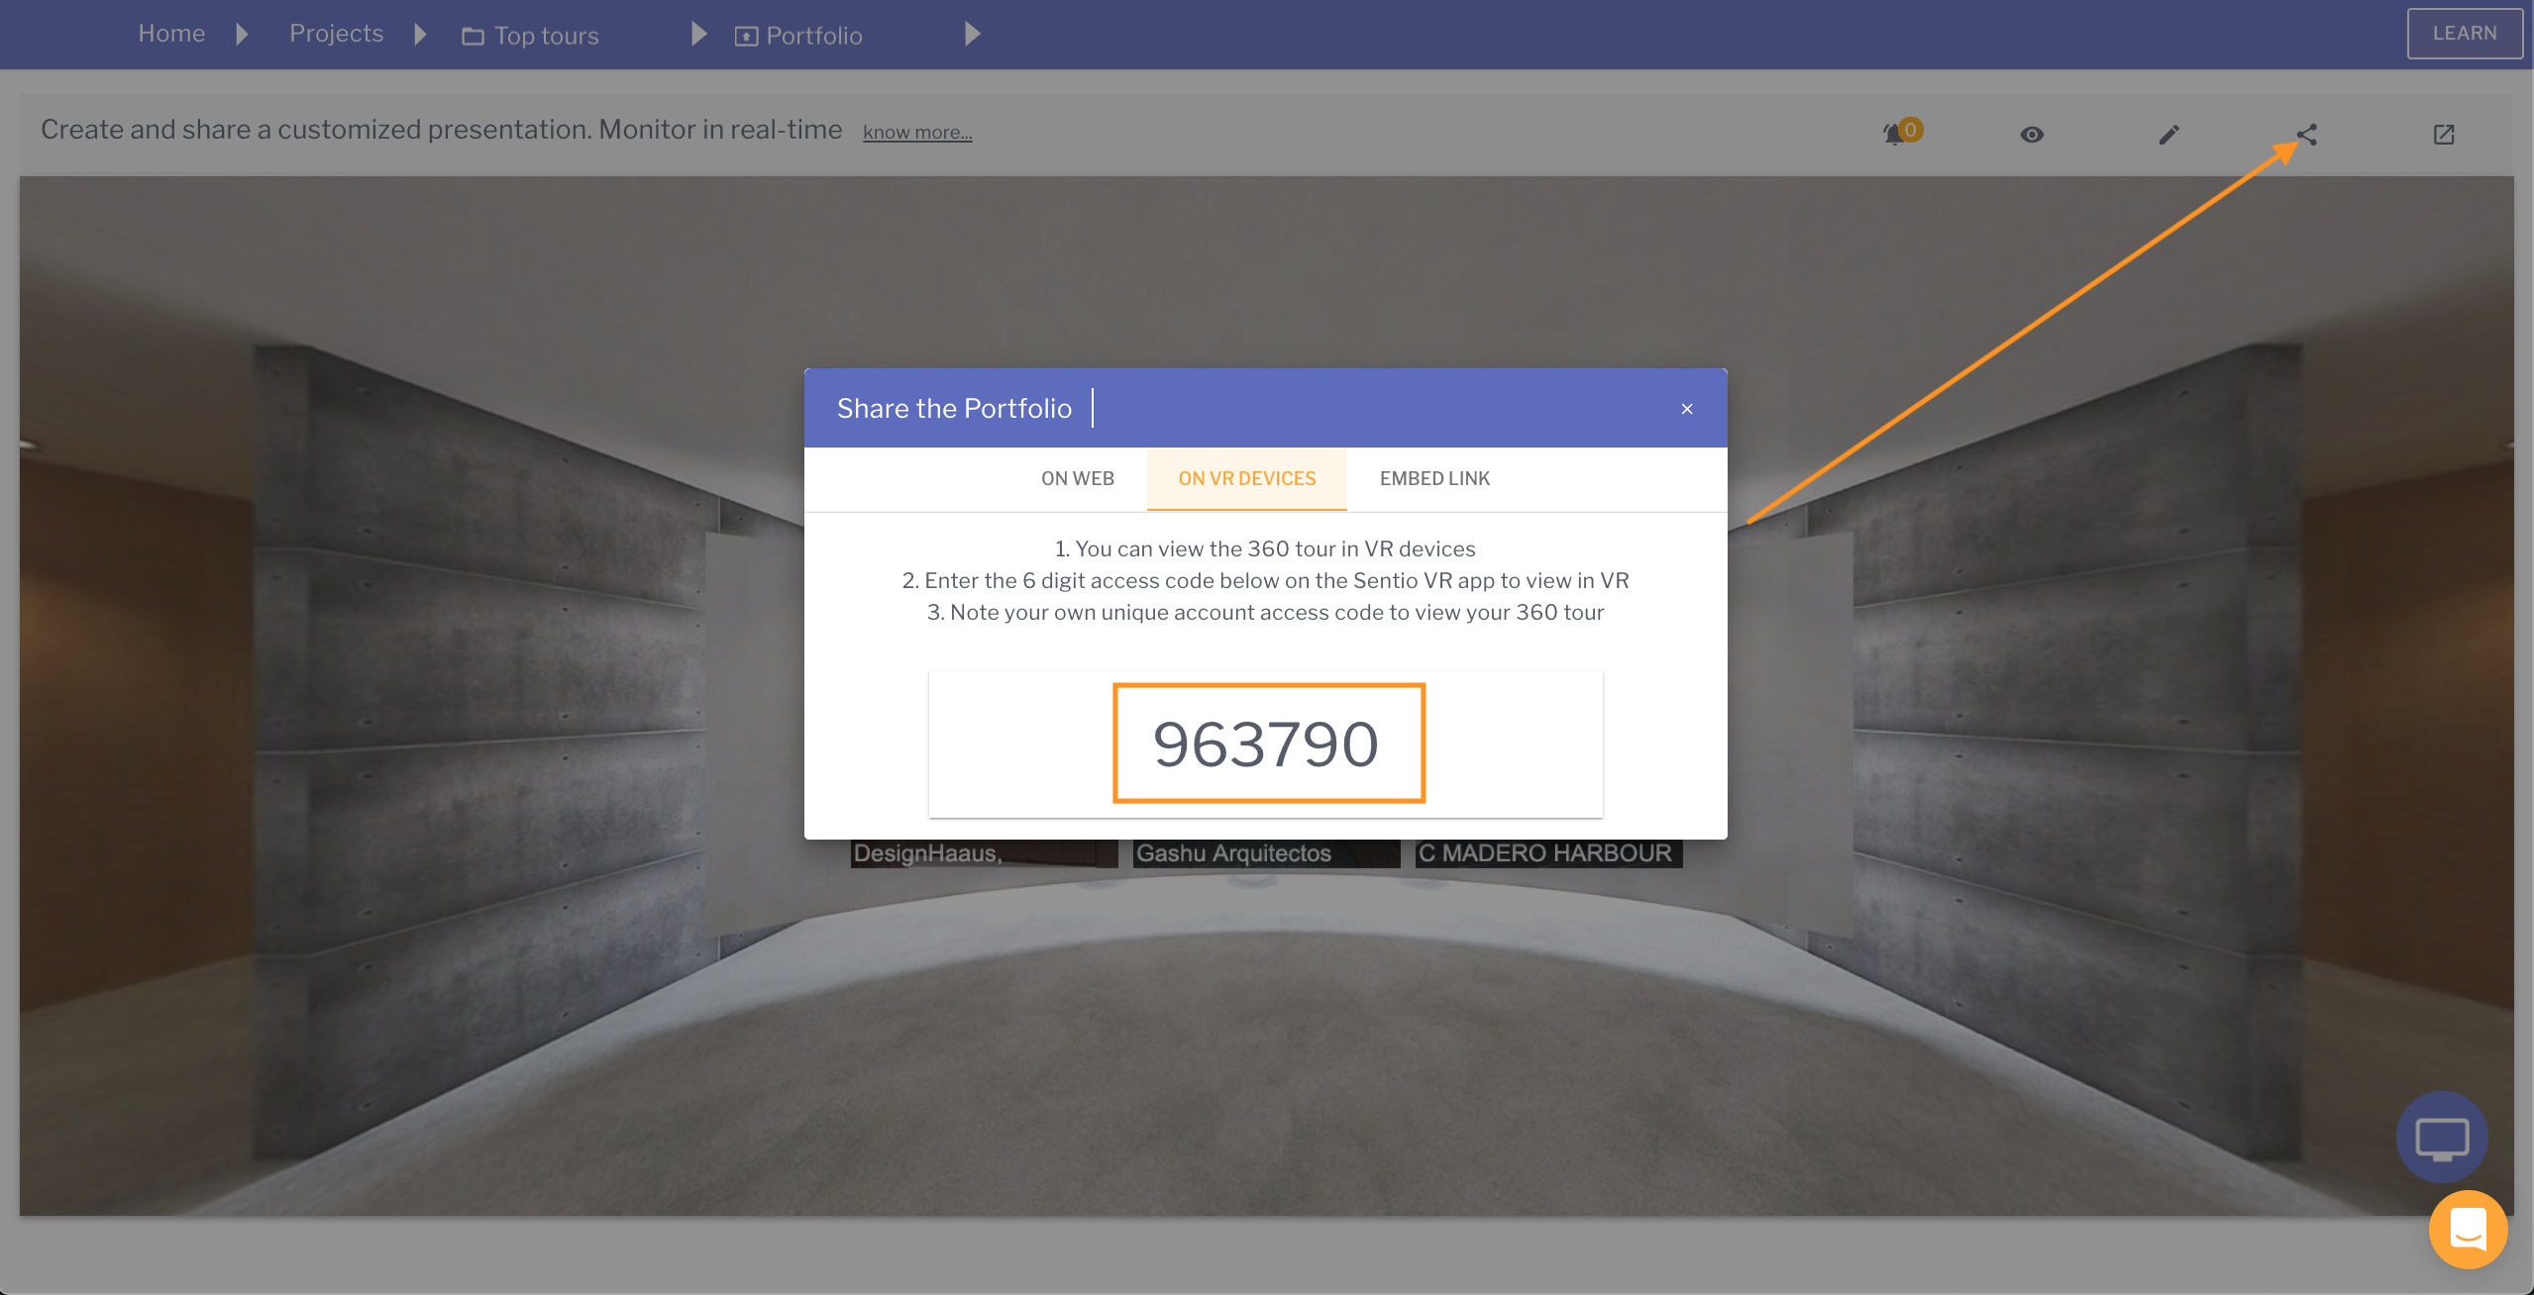Open the orange chat support bubble
2534x1295 pixels.
tap(2468, 1229)
